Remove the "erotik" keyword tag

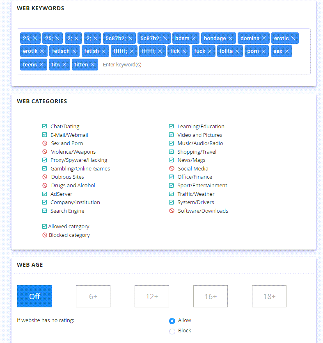coord(42,51)
